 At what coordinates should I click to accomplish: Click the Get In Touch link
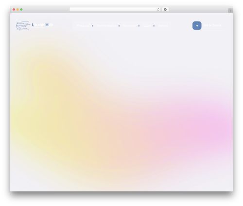tap(212, 25)
